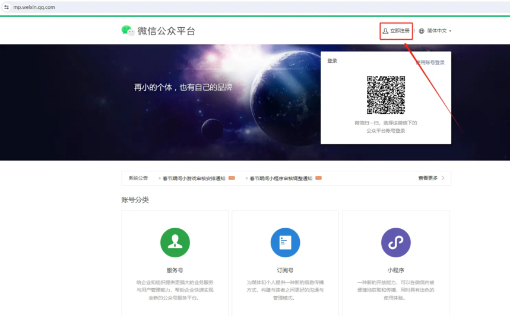The width and height of the screenshot is (510, 316).
Task: Click the blue 订阅号 document icon
Action: [x=285, y=242]
